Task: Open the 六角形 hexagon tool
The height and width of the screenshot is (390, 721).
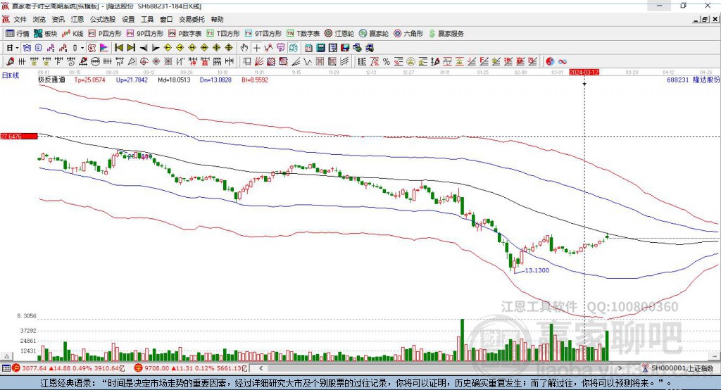Action: 408,33
